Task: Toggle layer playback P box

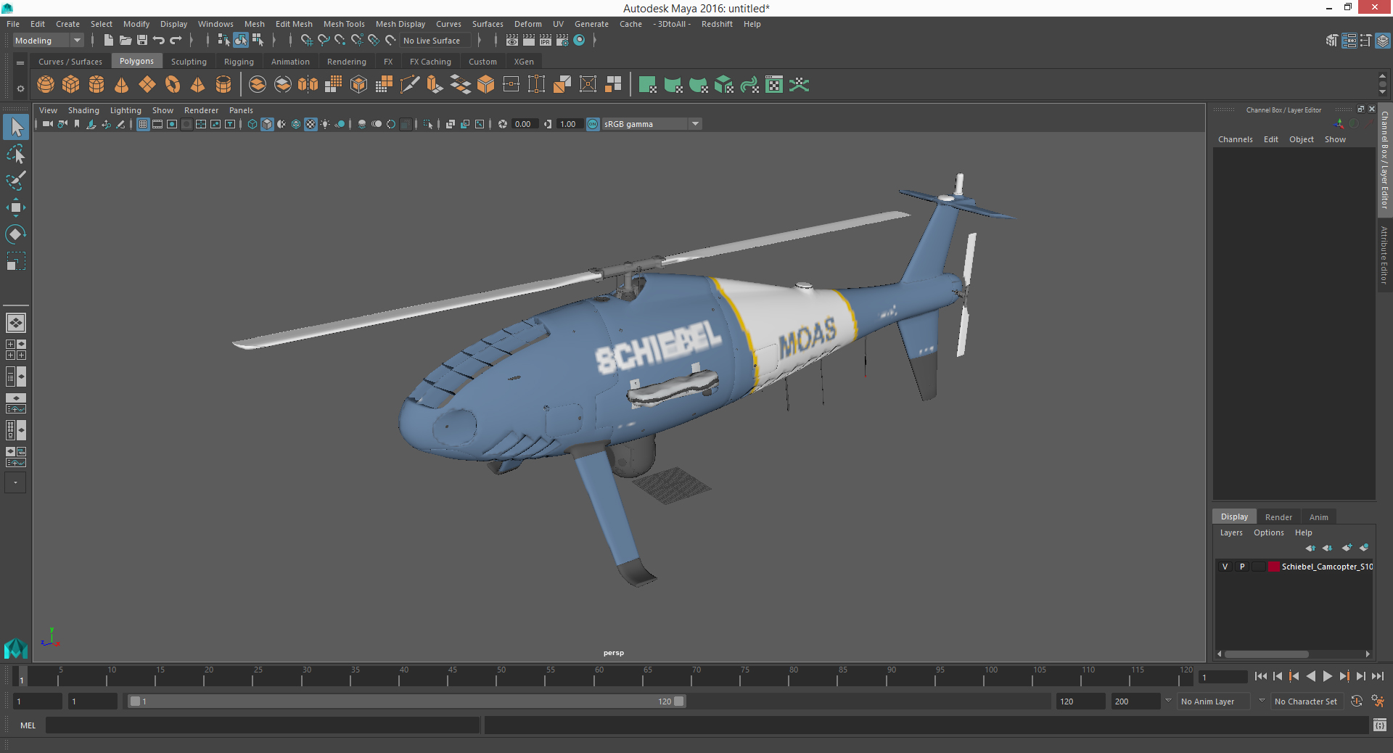Action: 1242,567
